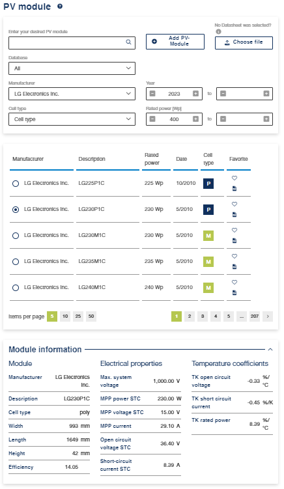Image resolution: width=284 pixels, height=489 pixels.
Task: Show 5 items per page
Action: pyautogui.click(x=52, y=316)
